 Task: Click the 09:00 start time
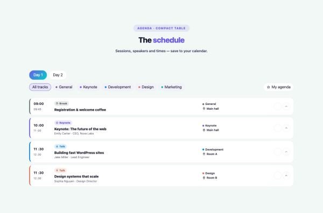click(x=39, y=104)
